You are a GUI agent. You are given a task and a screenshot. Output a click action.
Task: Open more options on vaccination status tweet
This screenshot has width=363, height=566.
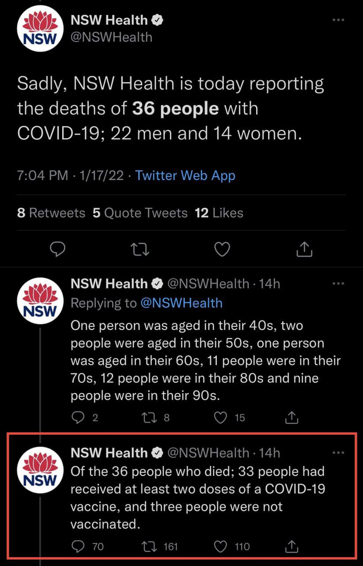pos(338,453)
